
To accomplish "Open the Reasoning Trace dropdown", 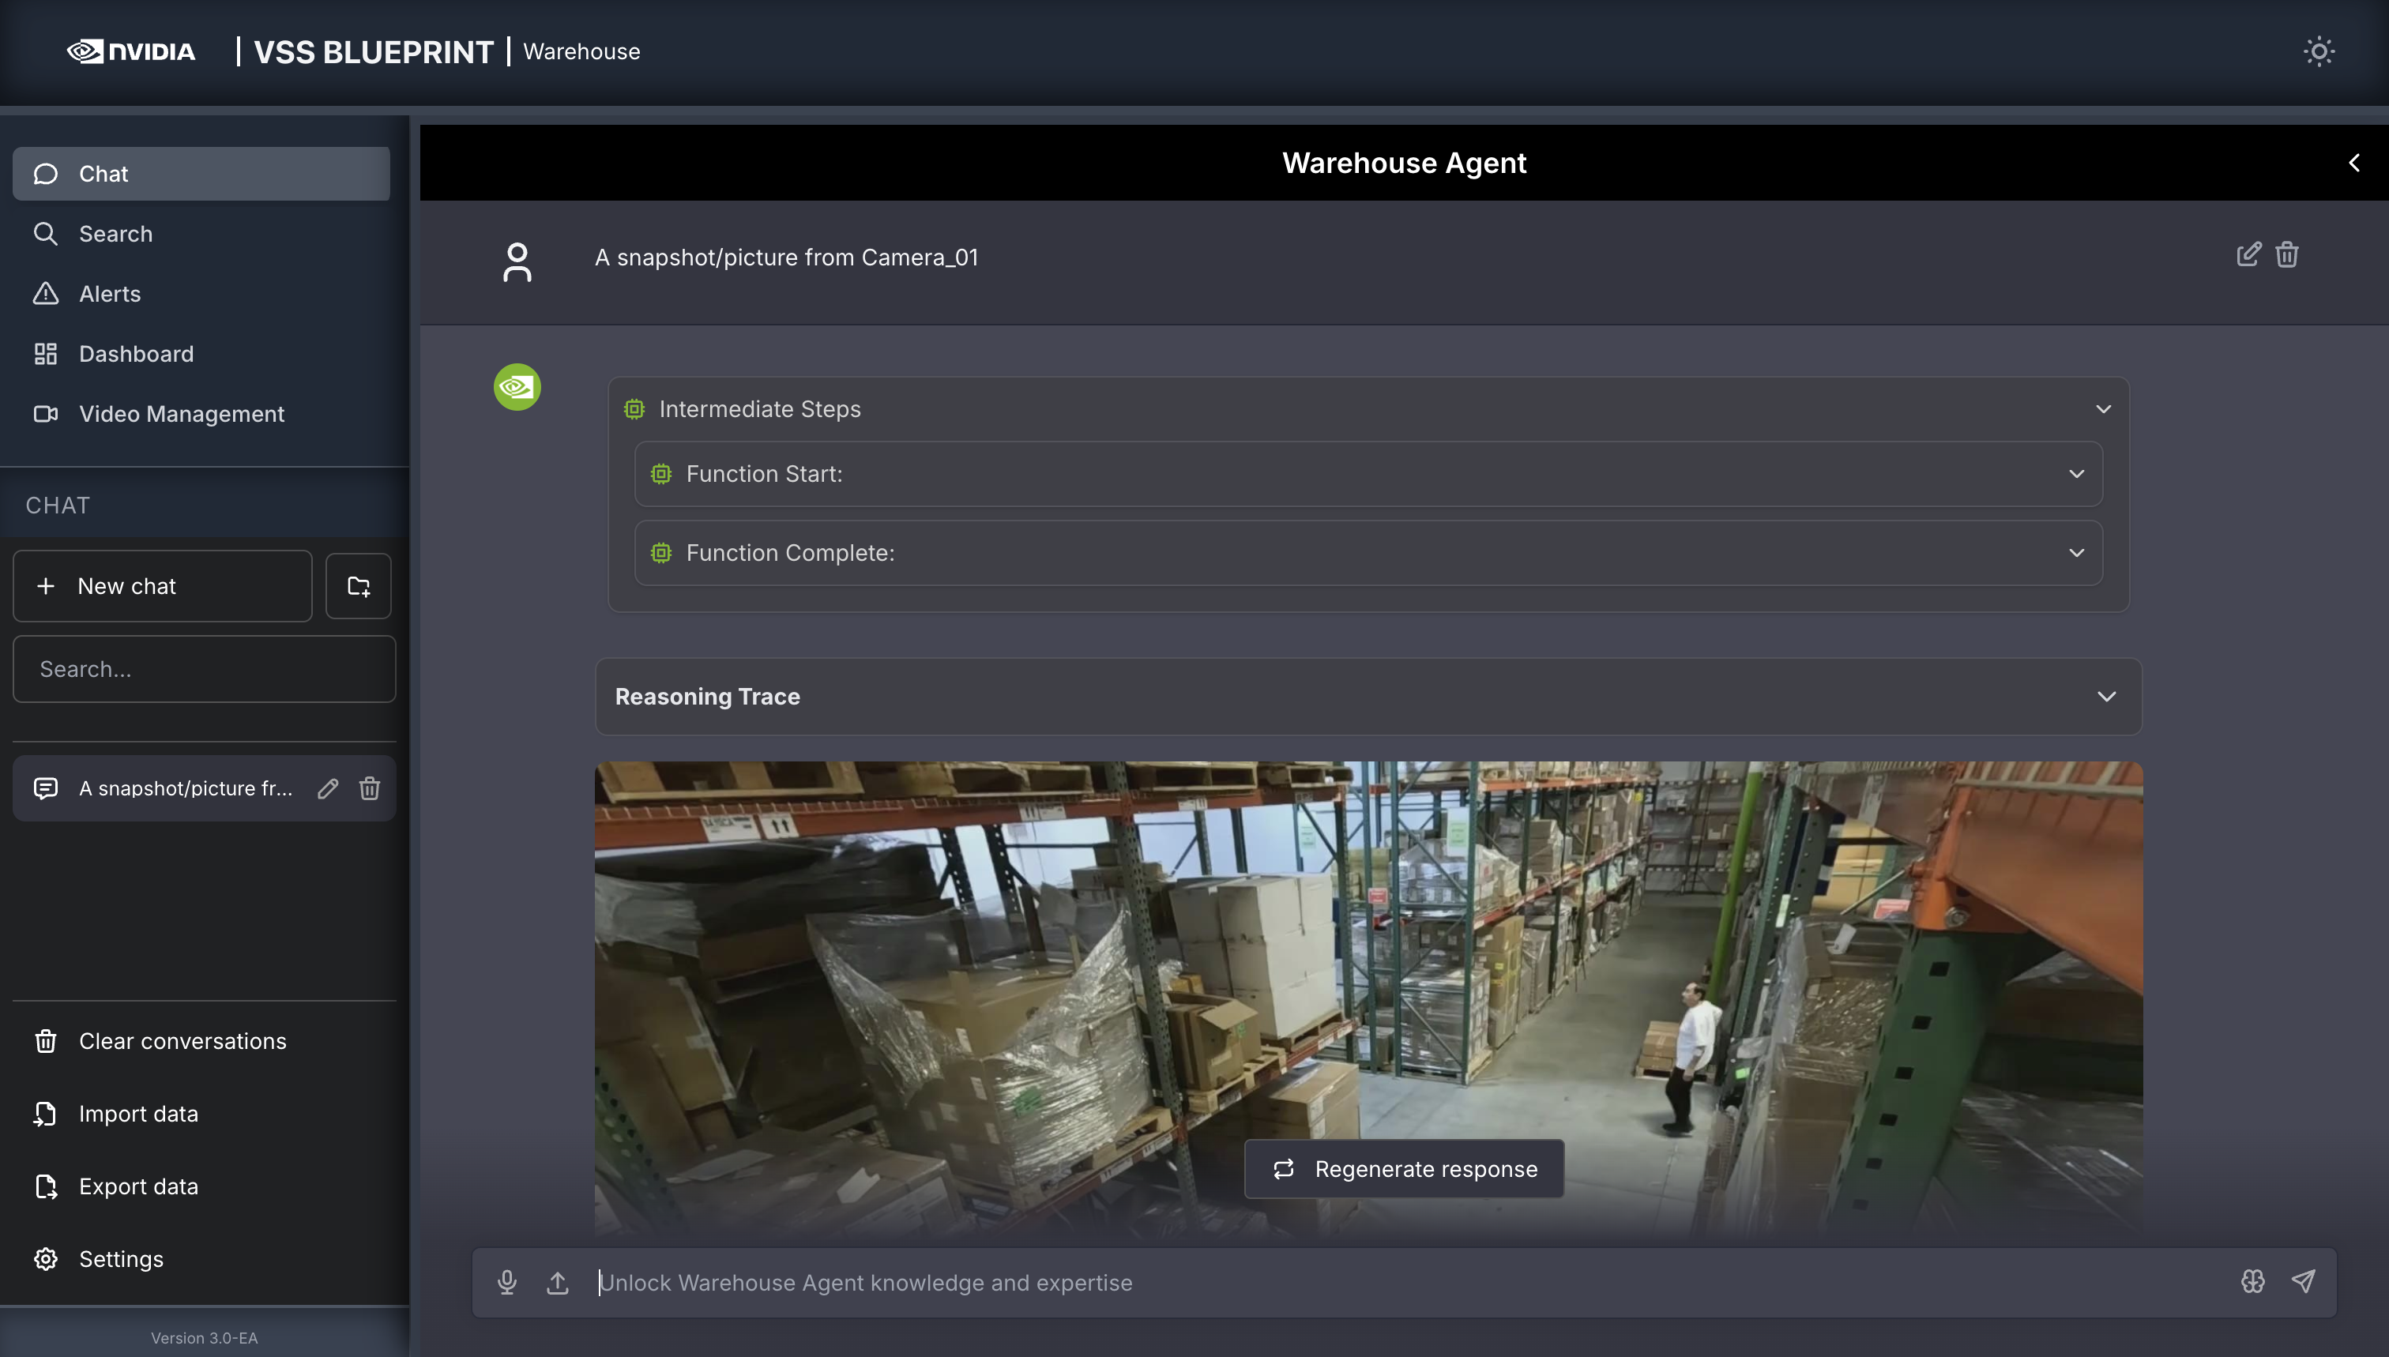I will click(2105, 697).
